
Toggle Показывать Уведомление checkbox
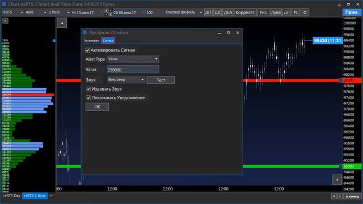[x=88, y=98]
